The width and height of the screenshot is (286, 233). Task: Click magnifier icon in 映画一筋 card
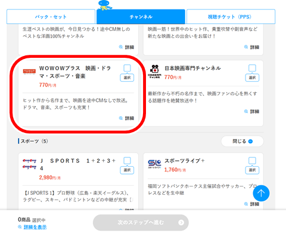[x=246, y=47]
